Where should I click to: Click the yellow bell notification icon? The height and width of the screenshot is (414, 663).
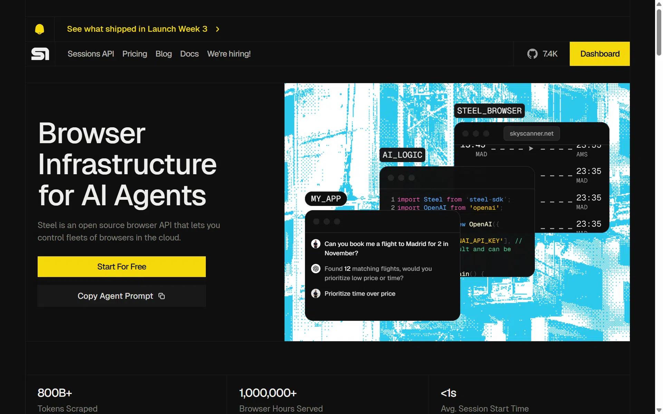click(40, 29)
